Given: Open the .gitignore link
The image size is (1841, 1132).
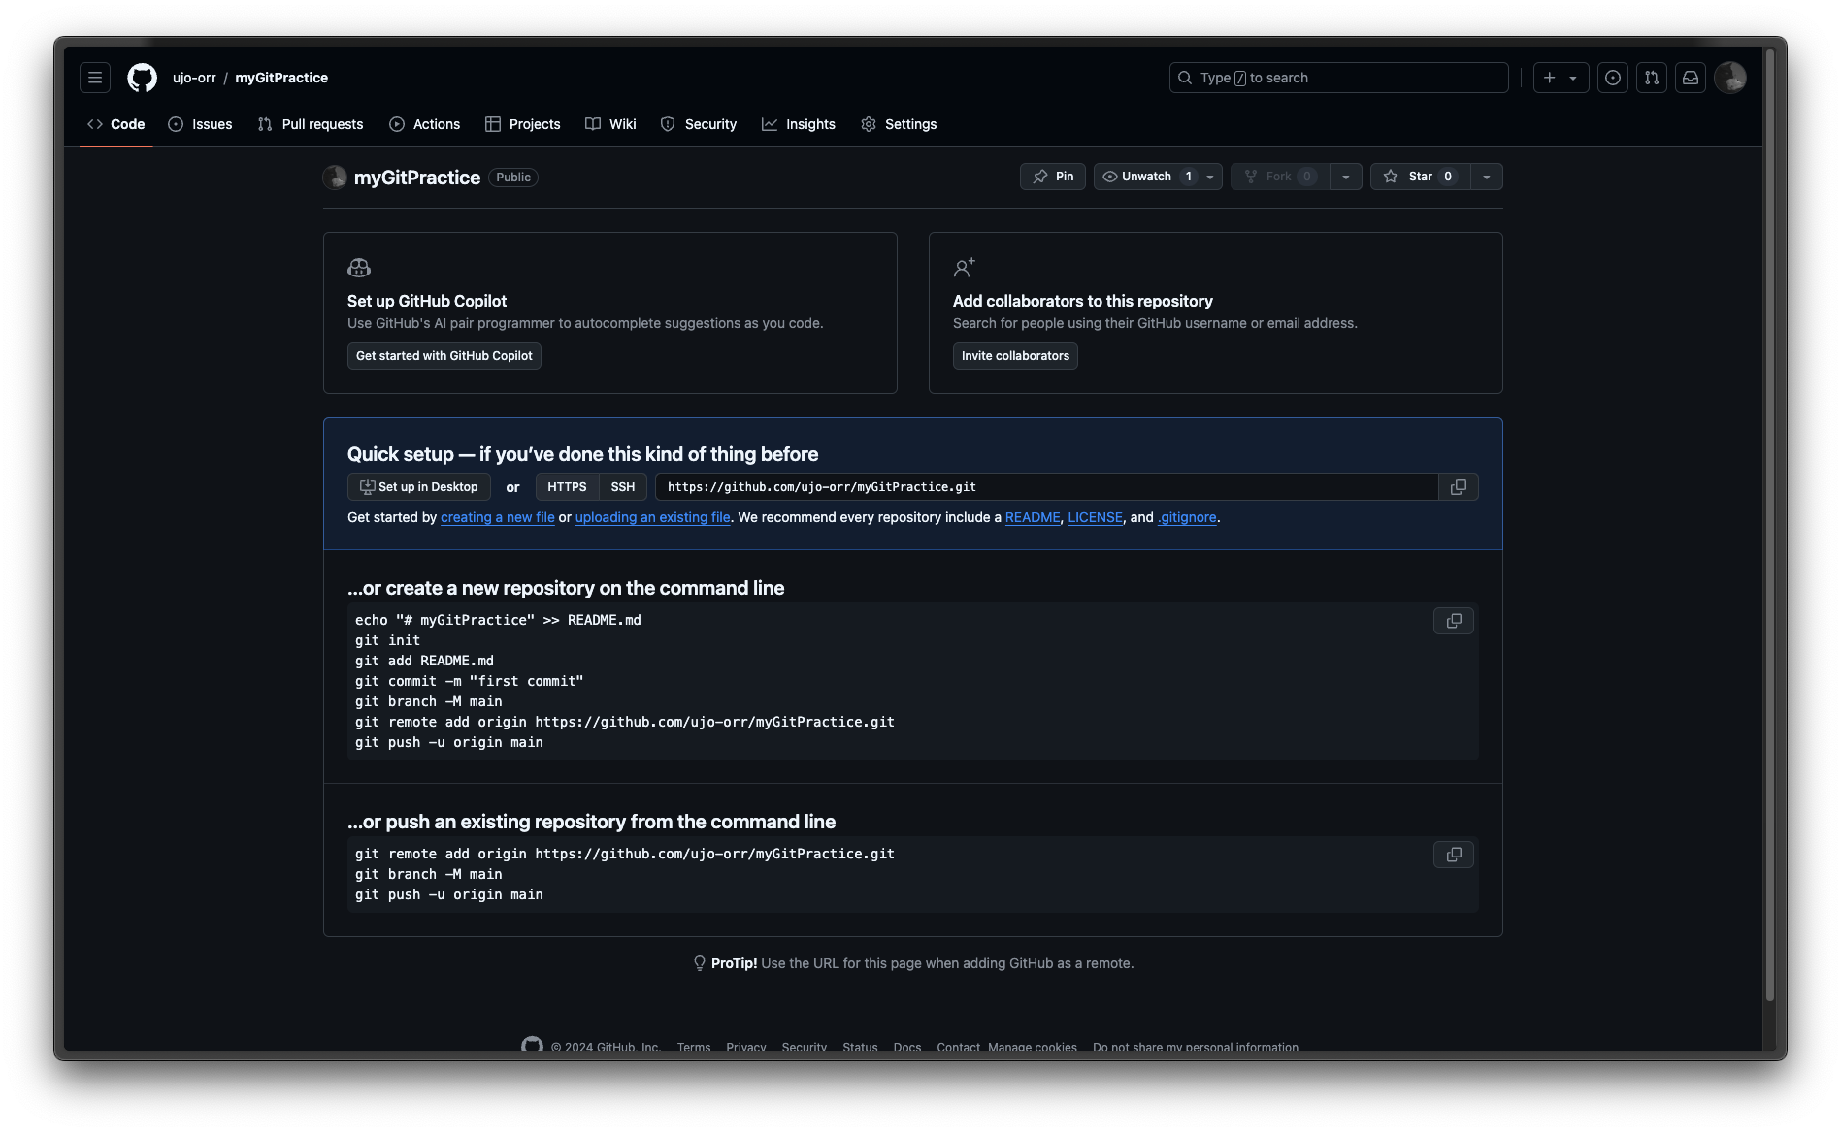Looking at the screenshot, I should 1187,517.
